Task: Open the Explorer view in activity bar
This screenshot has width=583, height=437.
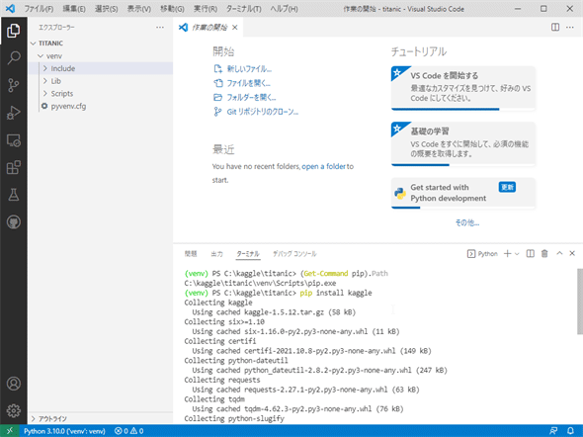Action: click(14, 31)
